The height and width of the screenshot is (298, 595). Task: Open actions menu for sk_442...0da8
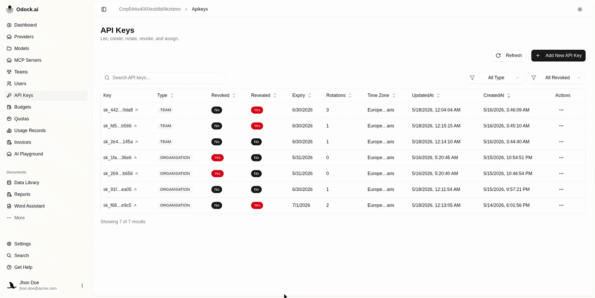coord(561,110)
